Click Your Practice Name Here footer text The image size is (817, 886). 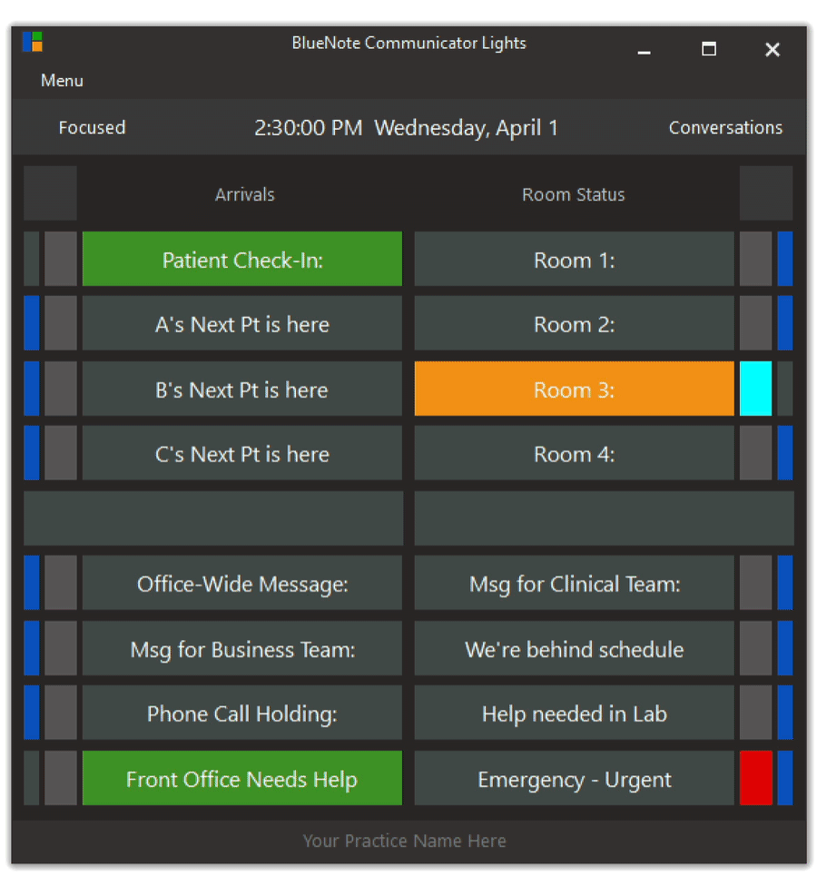coord(405,841)
